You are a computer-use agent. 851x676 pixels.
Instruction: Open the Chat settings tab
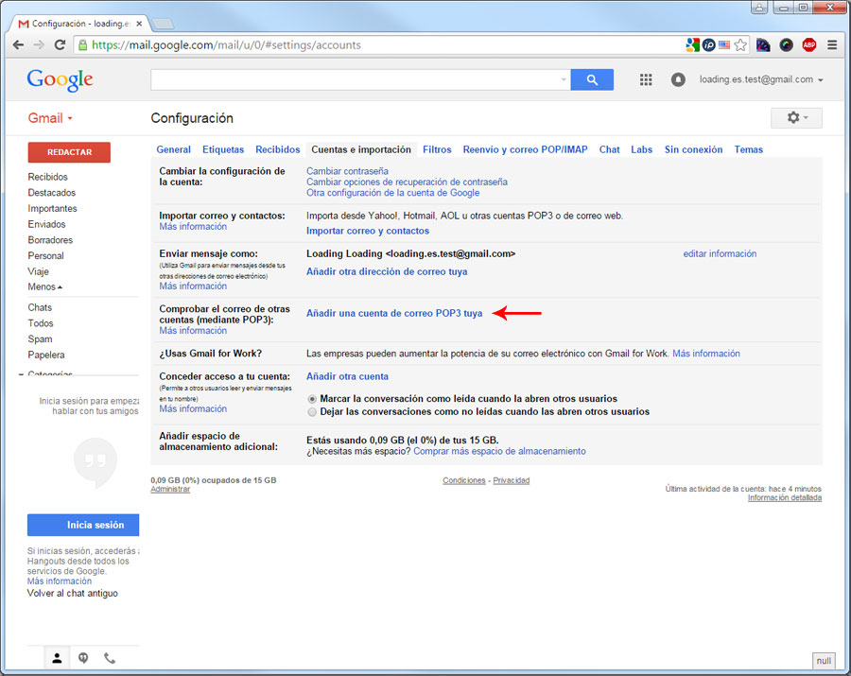click(x=609, y=149)
